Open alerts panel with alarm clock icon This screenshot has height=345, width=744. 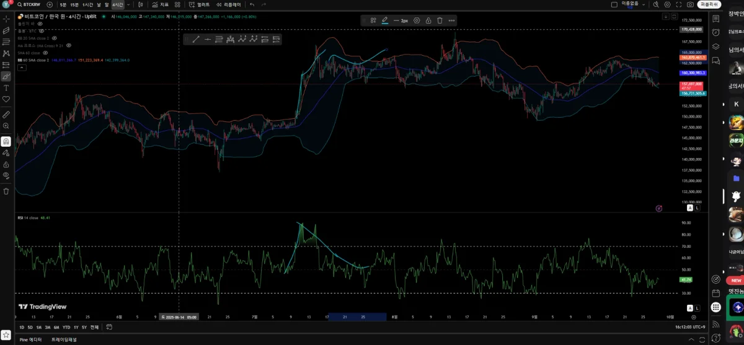coord(716,32)
